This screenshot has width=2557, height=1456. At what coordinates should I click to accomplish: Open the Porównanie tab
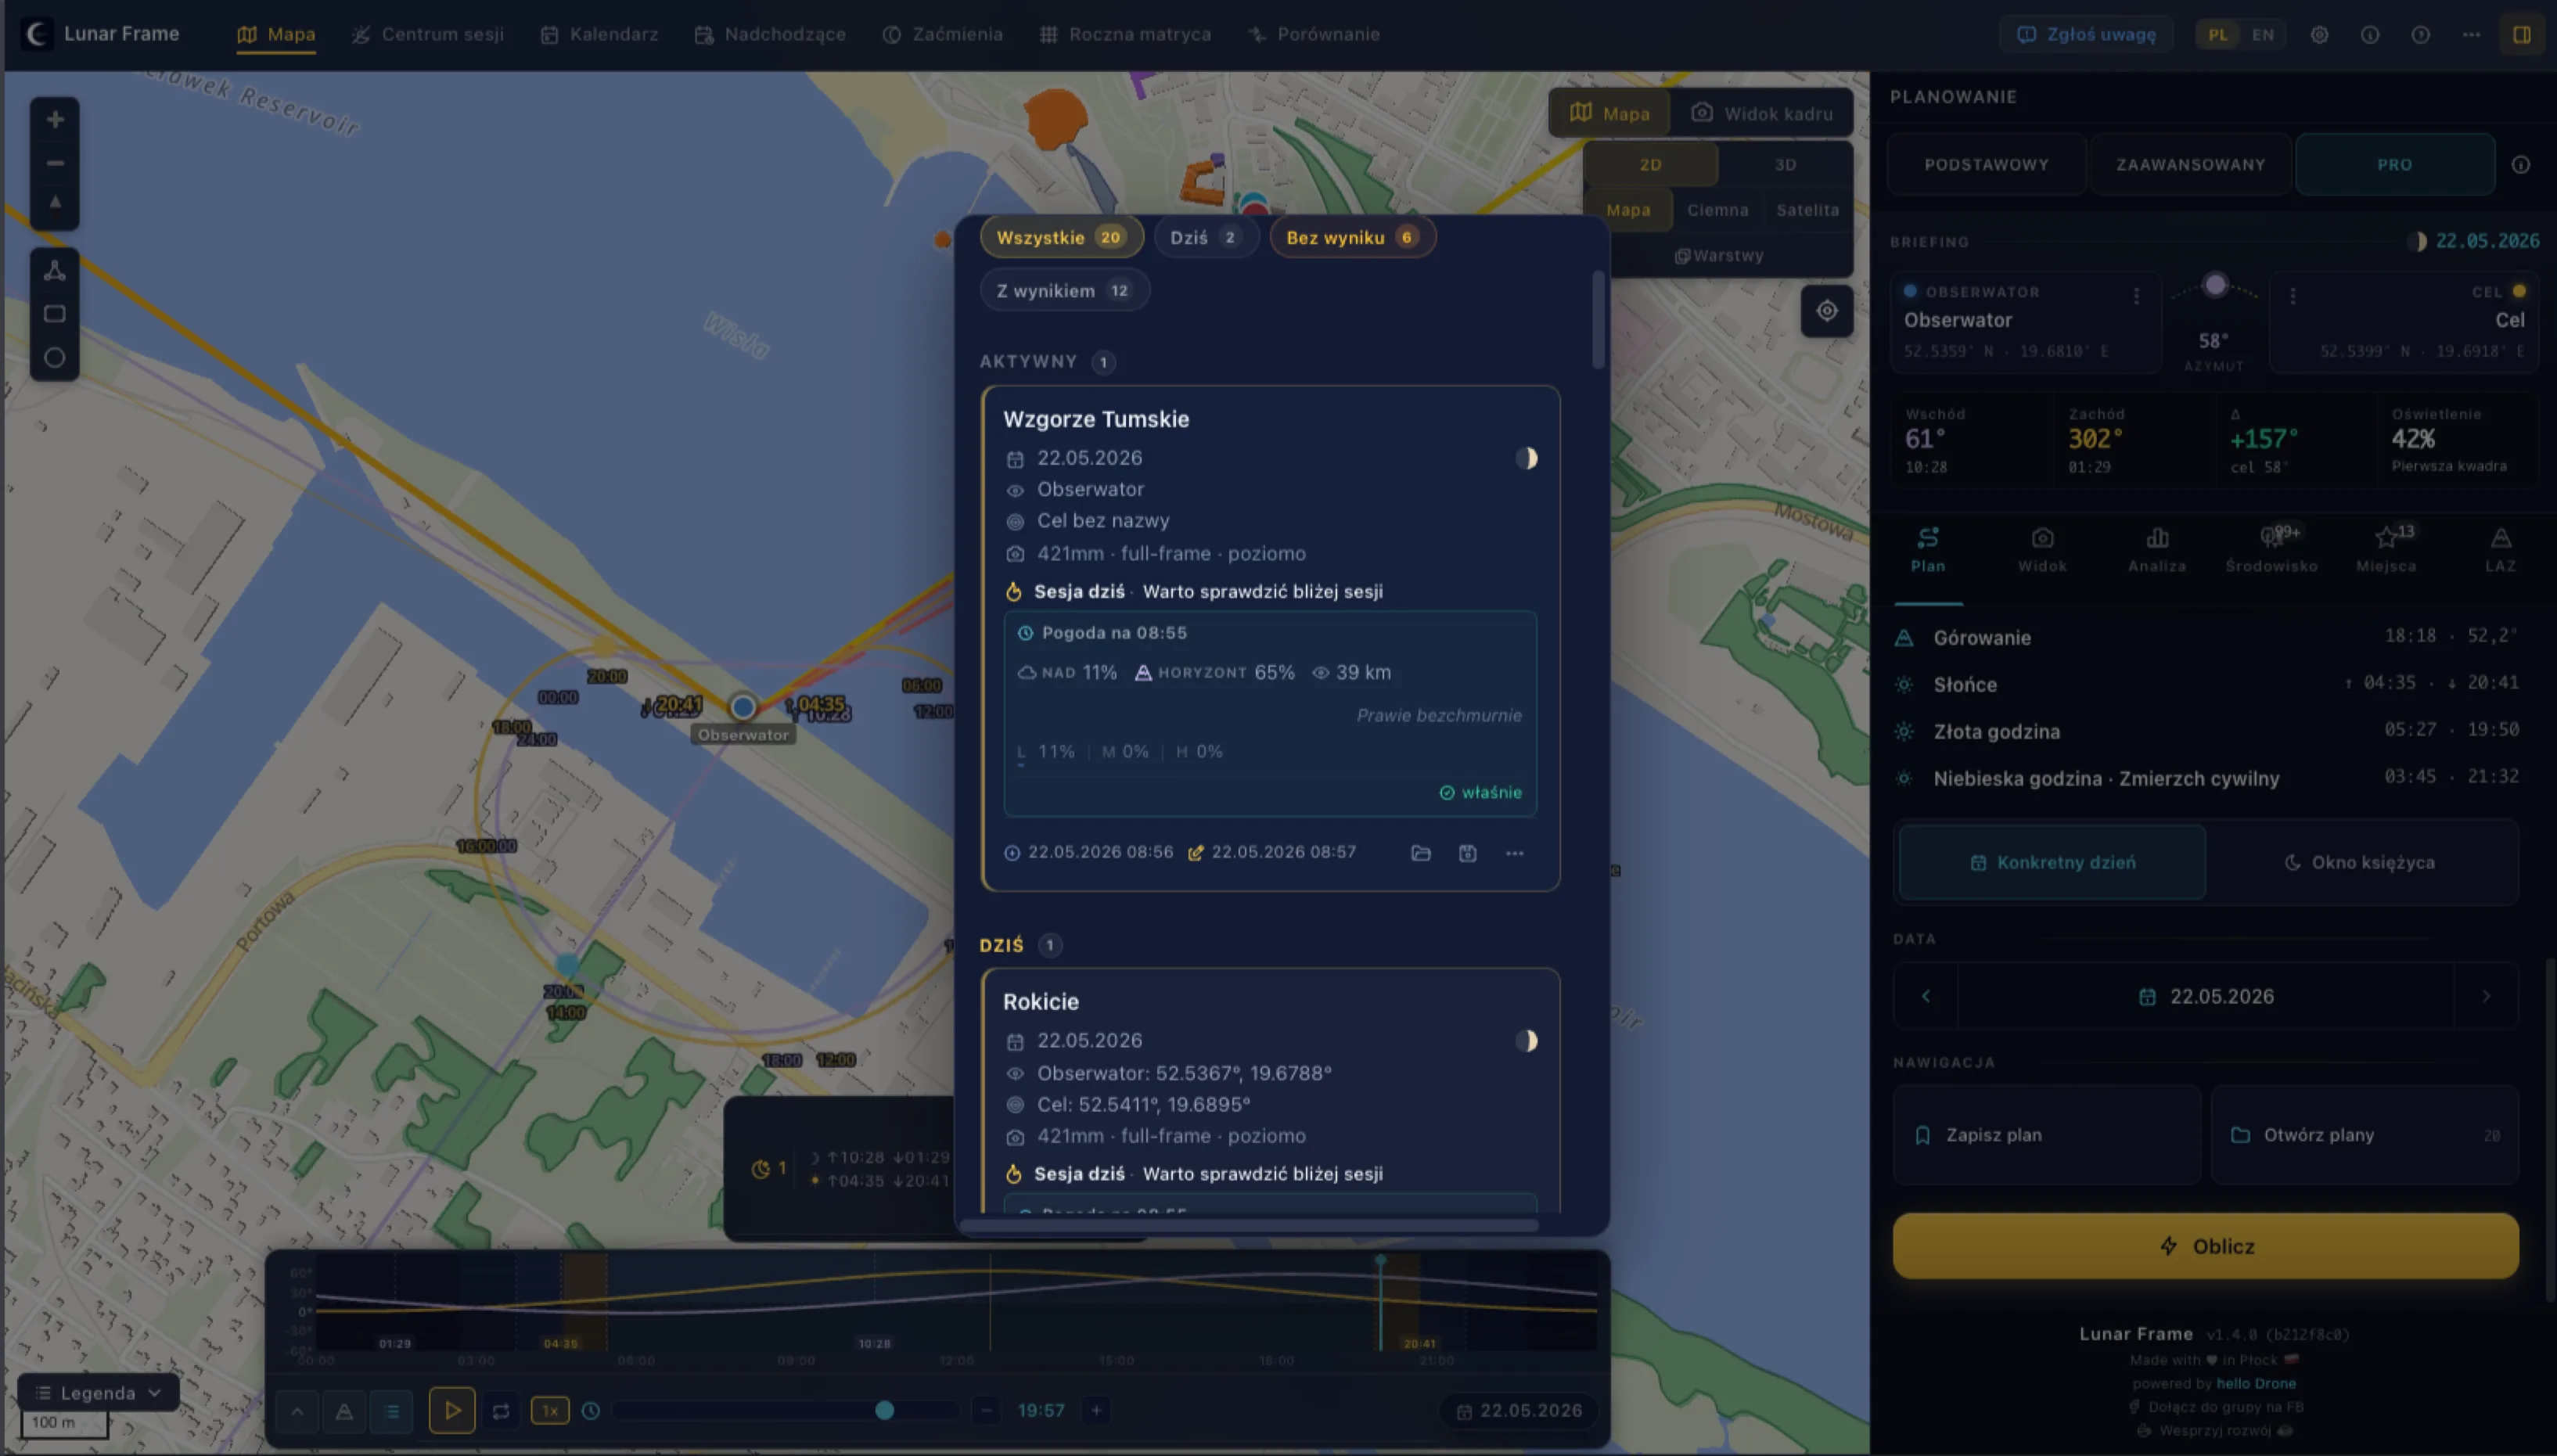tap(1314, 35)
